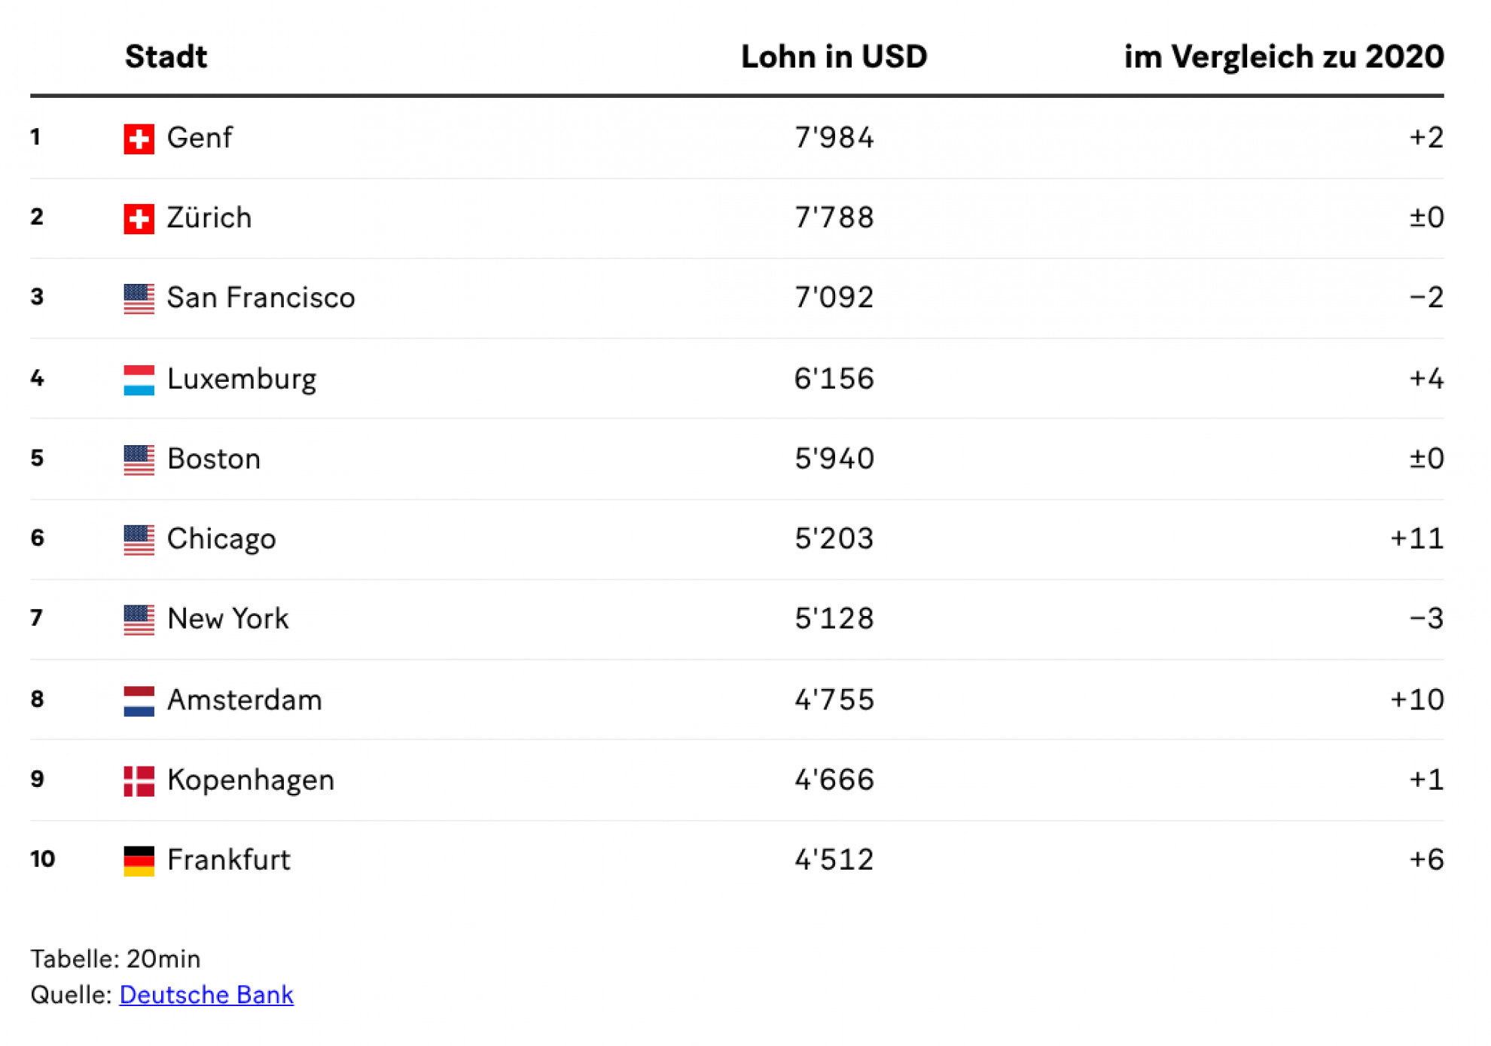Screen dimensions: 1491x1046
Task: Click the US flag next to New York
Action: click(139, 619)
